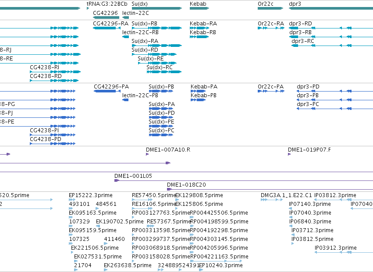Viewport: 373px width, 272px height.
Task: Select protein Or22c-PA
Action: coord(271,91)
